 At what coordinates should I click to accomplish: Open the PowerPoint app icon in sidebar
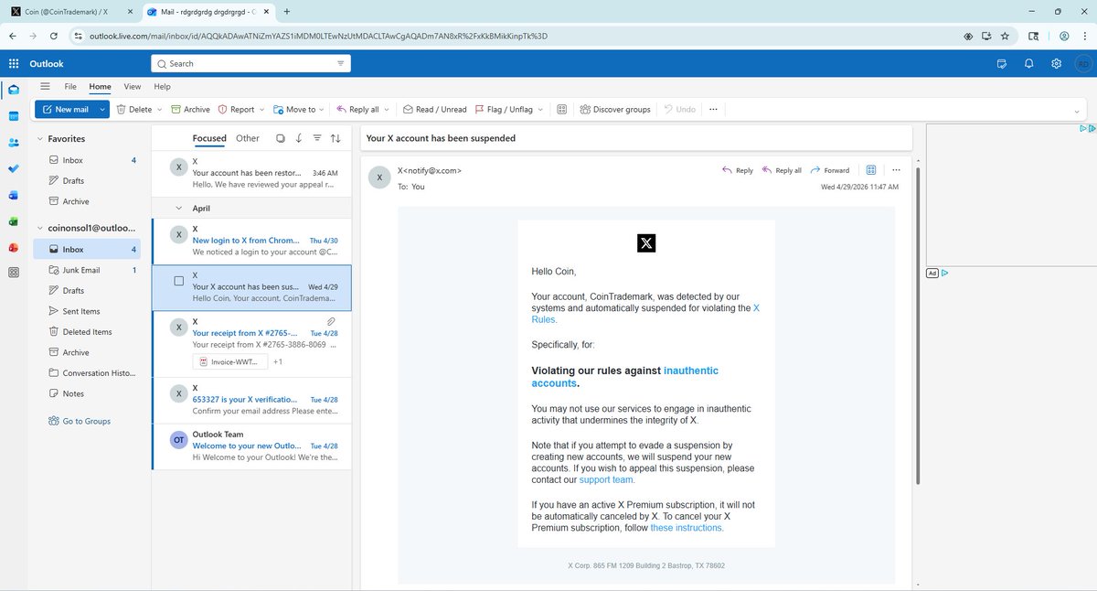pos(14,247)
